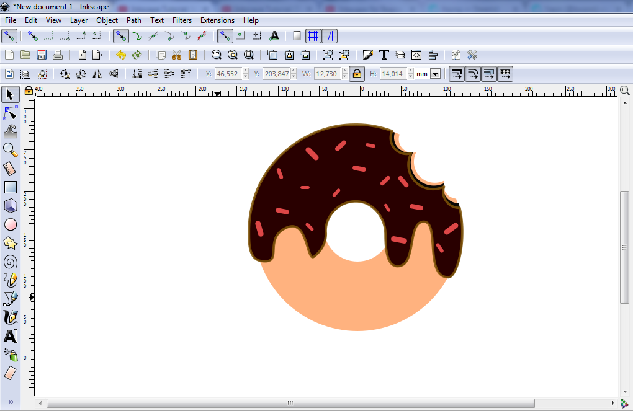
Task: Choose the 3D Box tool
Action: pyautogui.click(x=10, y=205)
